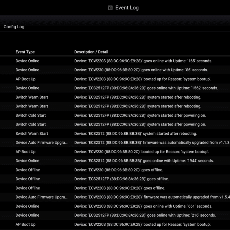The height and width of the screenshot is (230, 230).
Task: Select Device Offline row for ECW230
Action: coord(115,170)
